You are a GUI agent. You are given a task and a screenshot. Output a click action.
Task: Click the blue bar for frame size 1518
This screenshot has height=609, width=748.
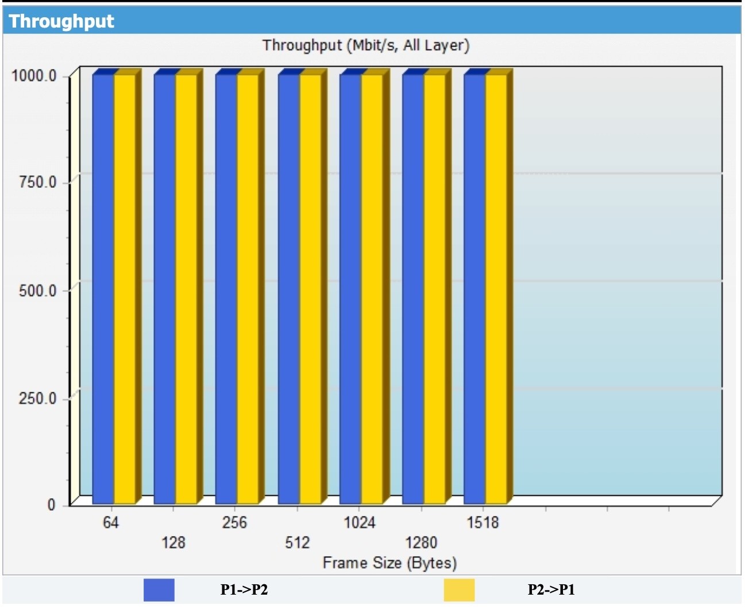click(475, 289)
